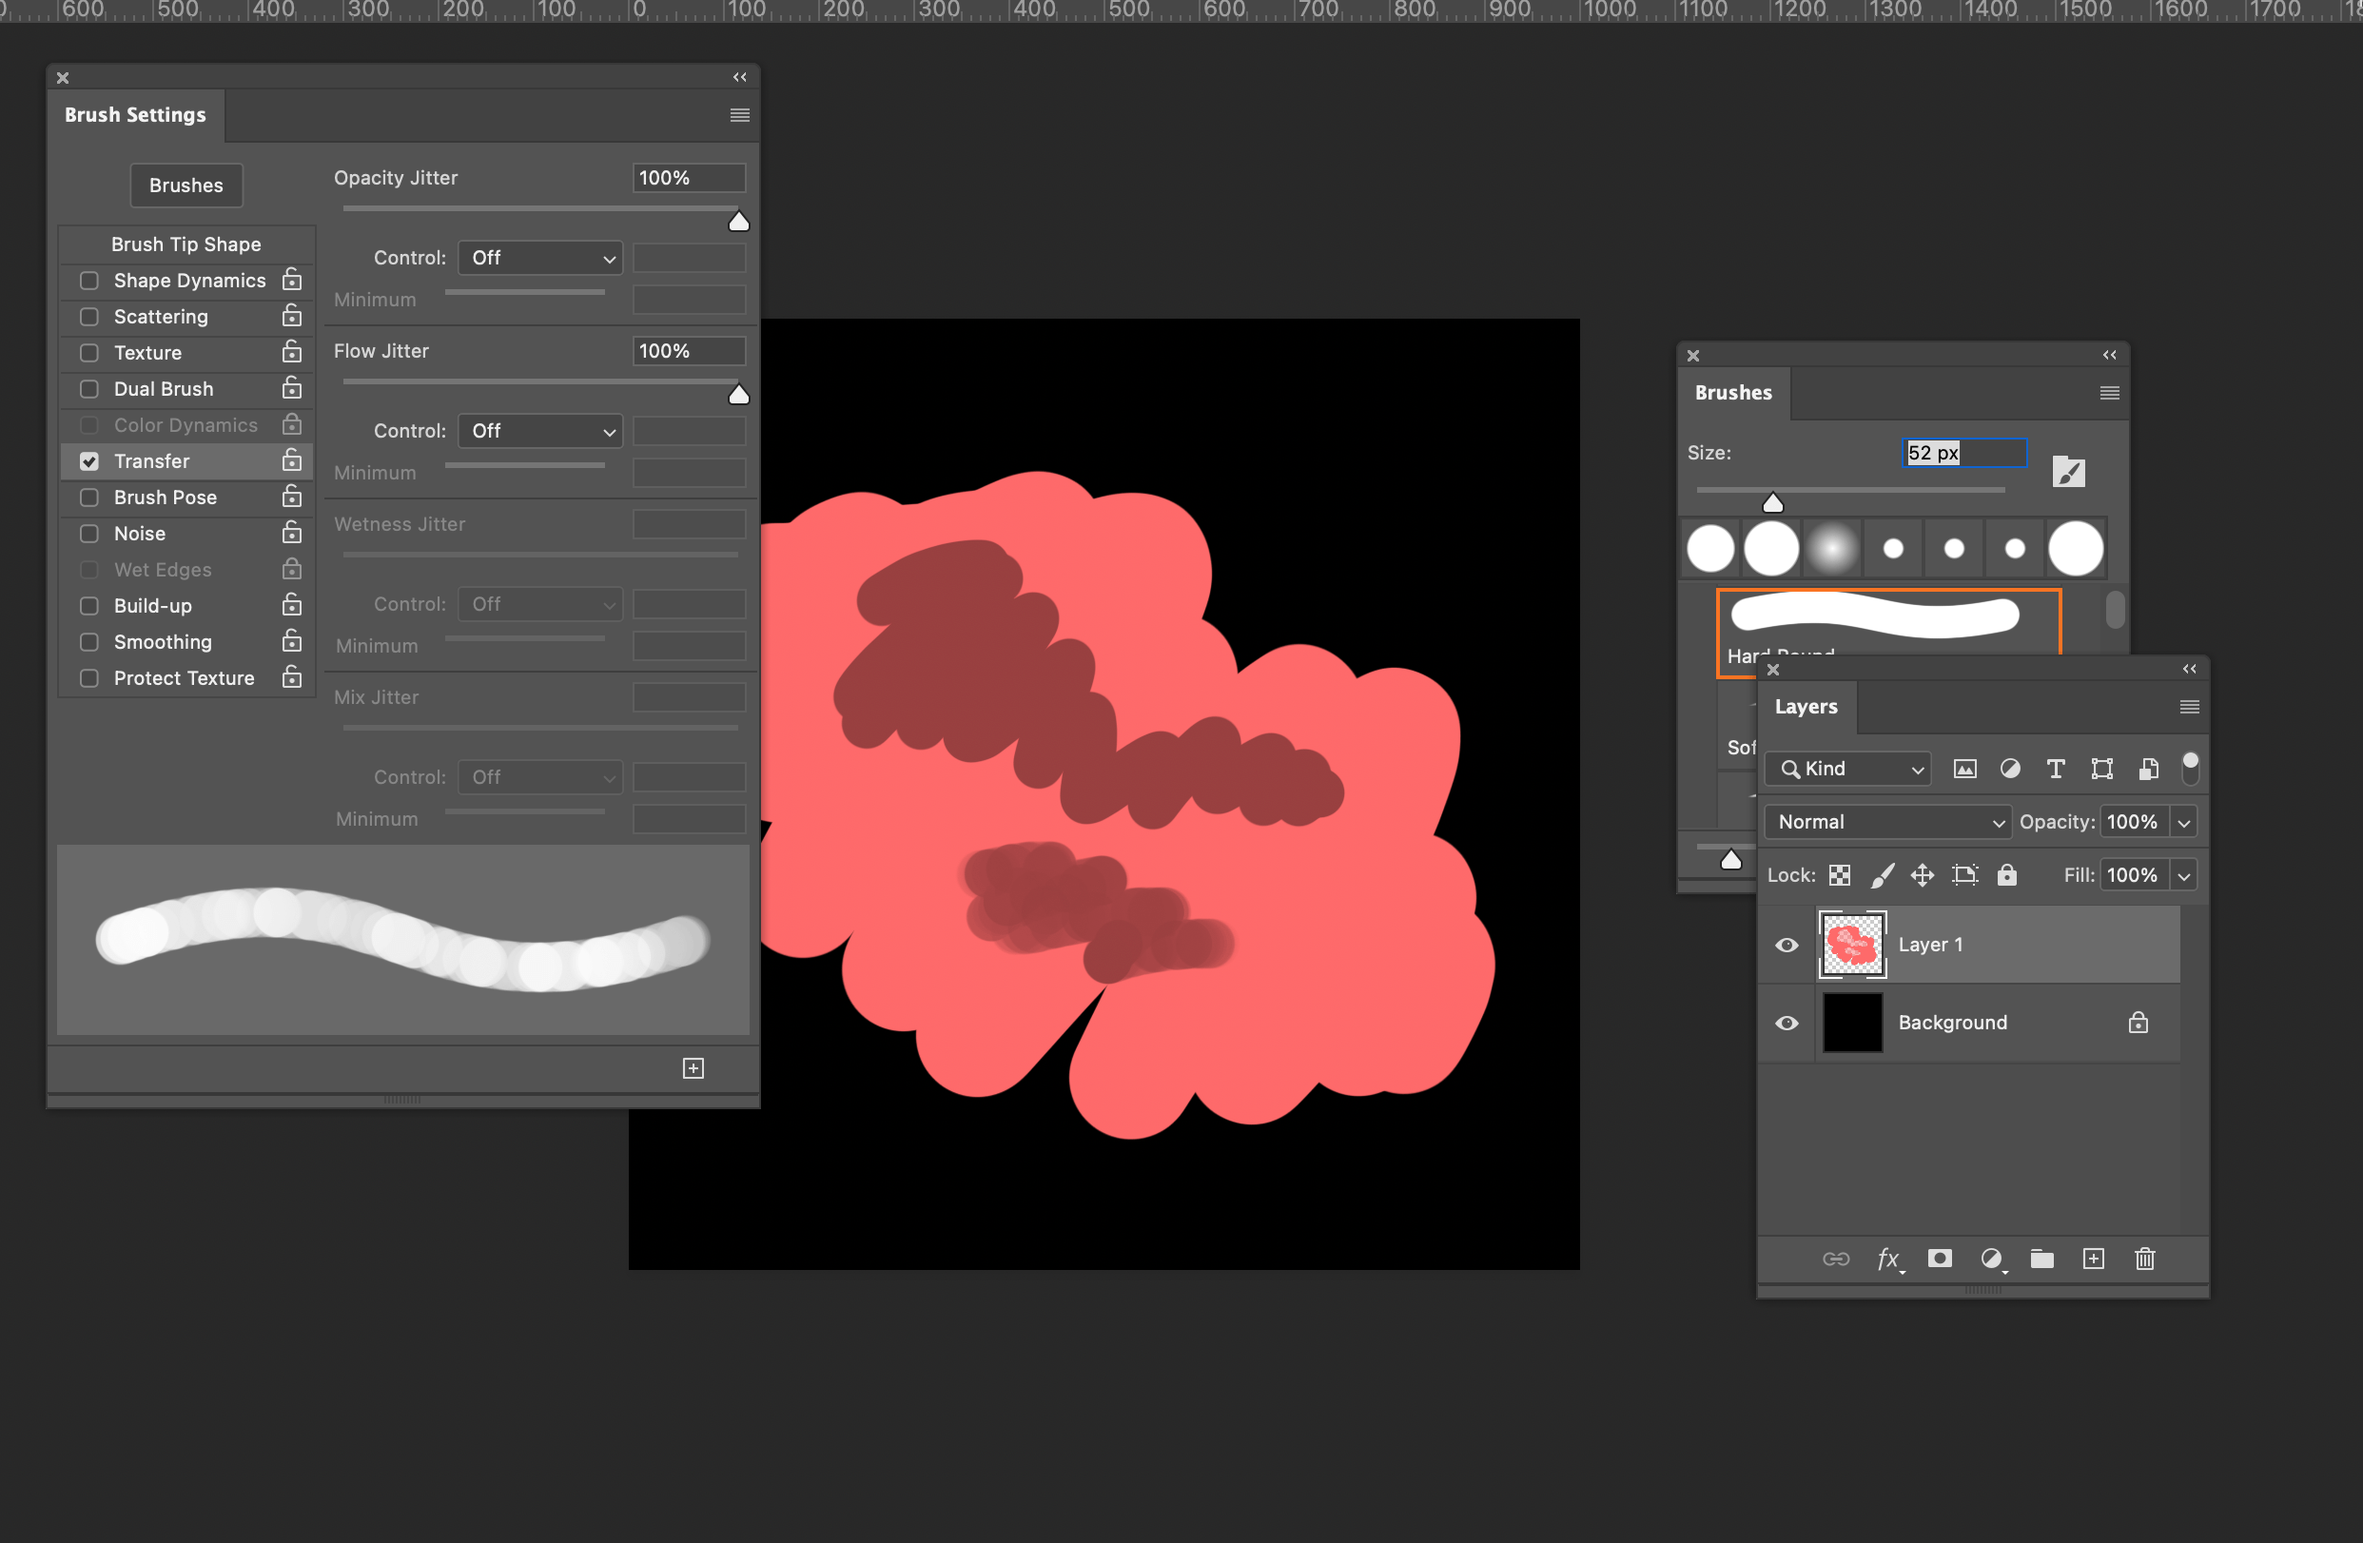Open the blending mode dropdown
The image size is (2363, 1543).
(1885, 821)
